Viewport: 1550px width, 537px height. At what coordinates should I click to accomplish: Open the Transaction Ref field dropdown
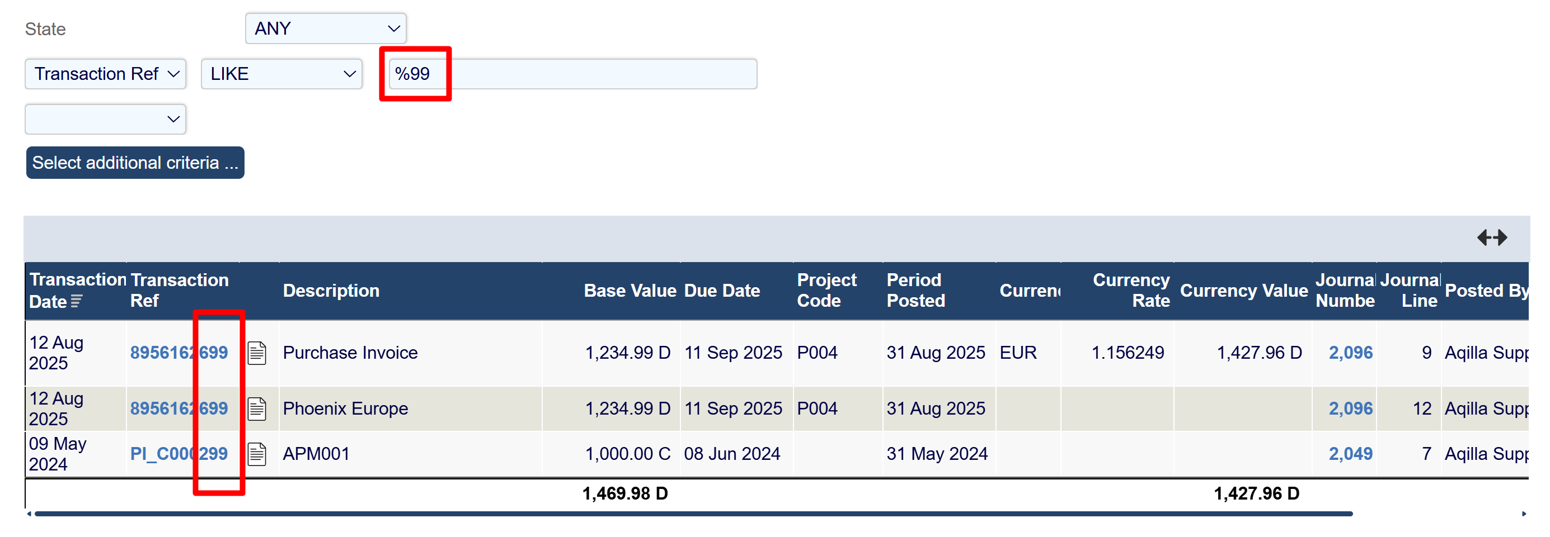pyautogui.click(x=105, y=74)
